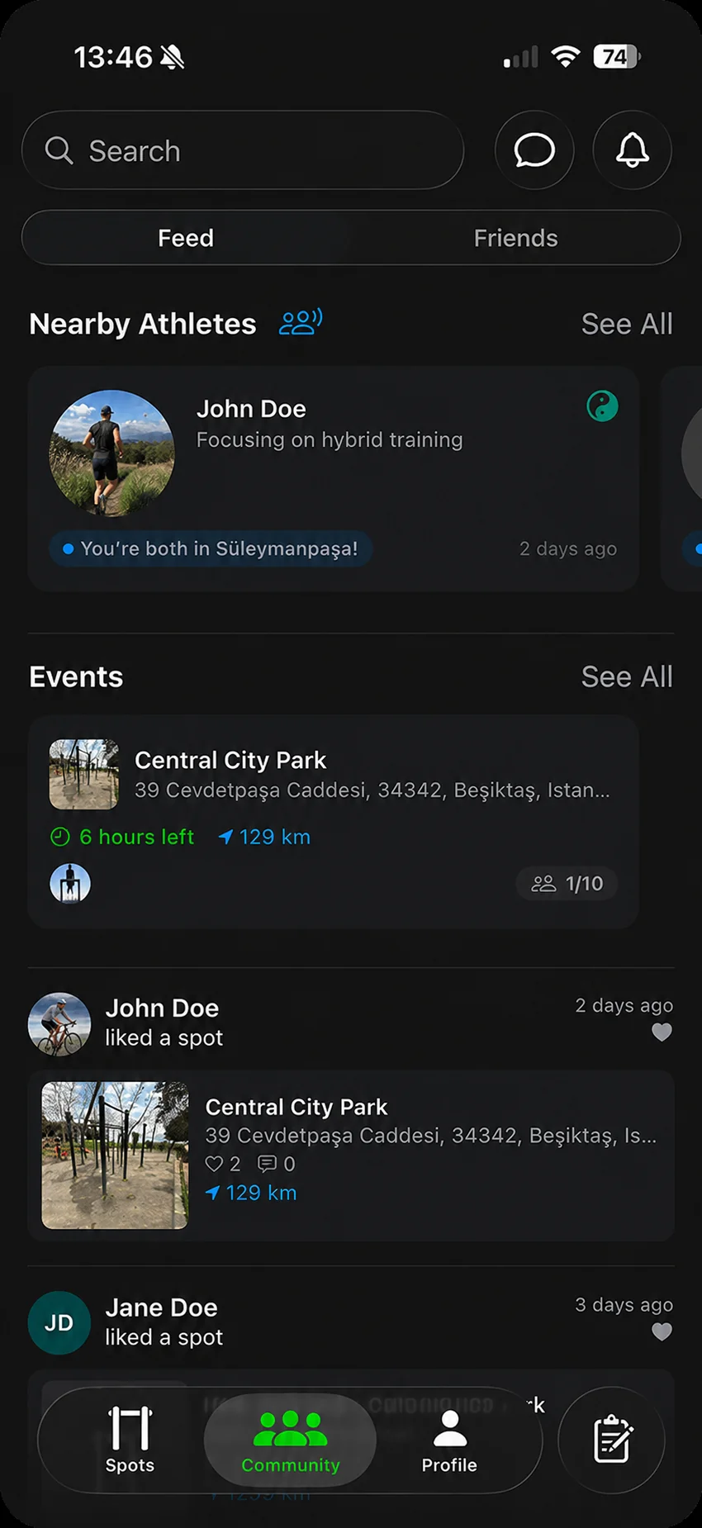Open Central City Park event thumbnail

coord(83,774)
